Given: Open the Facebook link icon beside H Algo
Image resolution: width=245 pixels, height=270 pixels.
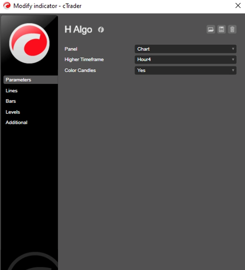Looking at the screenshot, I should pyautogui.click(x=101, y=30).
